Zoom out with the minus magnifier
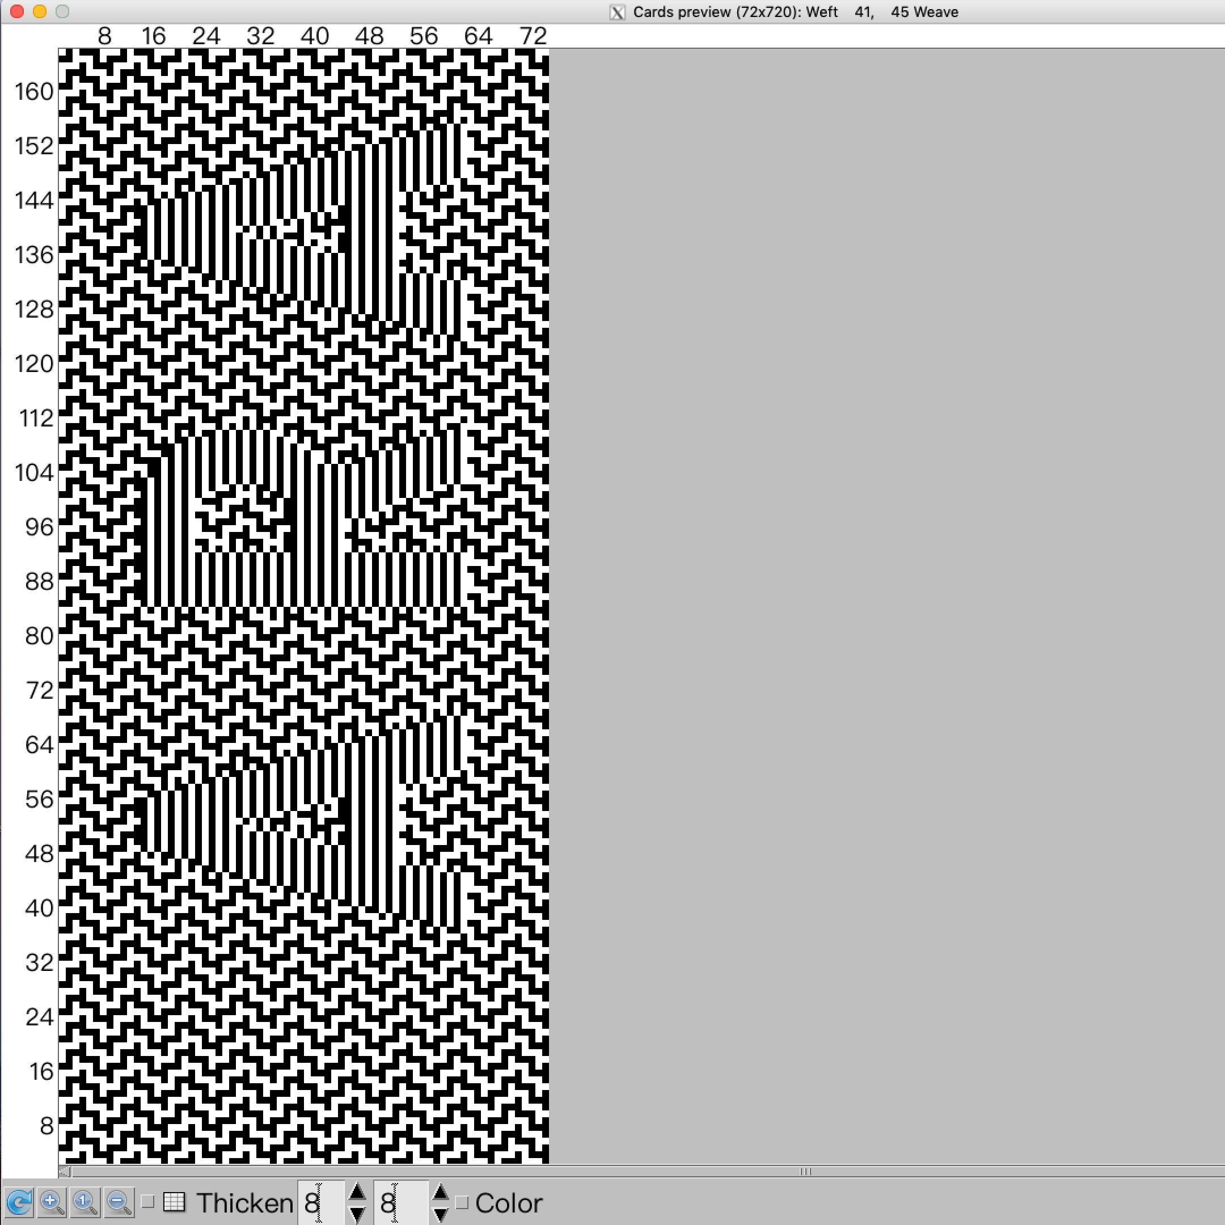The image size is (1225, 1225). tap(119, 1202)
